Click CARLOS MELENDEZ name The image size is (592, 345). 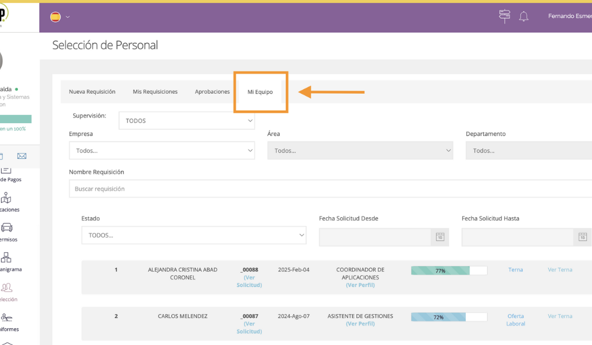pyautogui.click(x=183, y=316)
